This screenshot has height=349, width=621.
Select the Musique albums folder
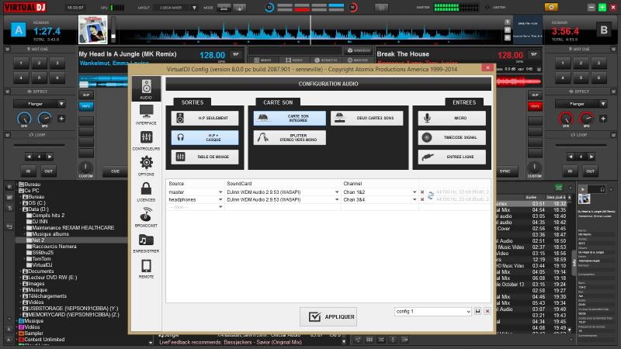pos(50,233)
